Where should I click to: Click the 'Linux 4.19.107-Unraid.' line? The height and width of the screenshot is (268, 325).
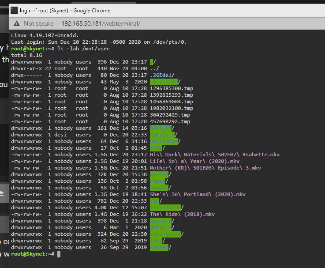coord(45,35)
